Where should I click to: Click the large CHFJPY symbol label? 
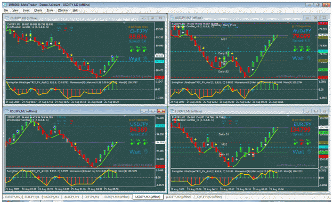tap(139, 31)
